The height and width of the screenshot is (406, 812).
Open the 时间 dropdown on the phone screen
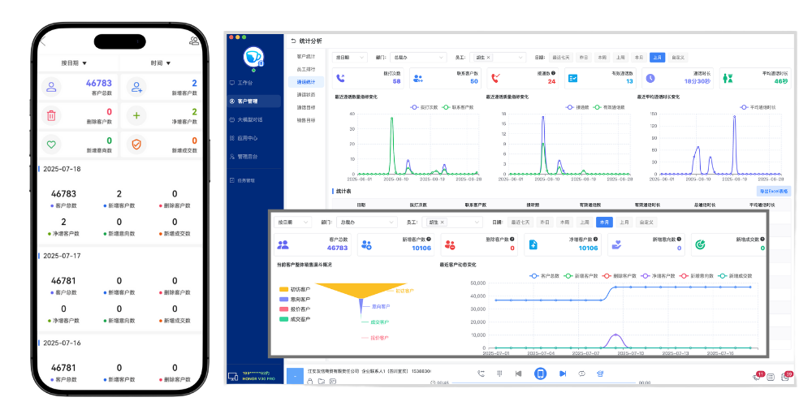pos(160,63)
